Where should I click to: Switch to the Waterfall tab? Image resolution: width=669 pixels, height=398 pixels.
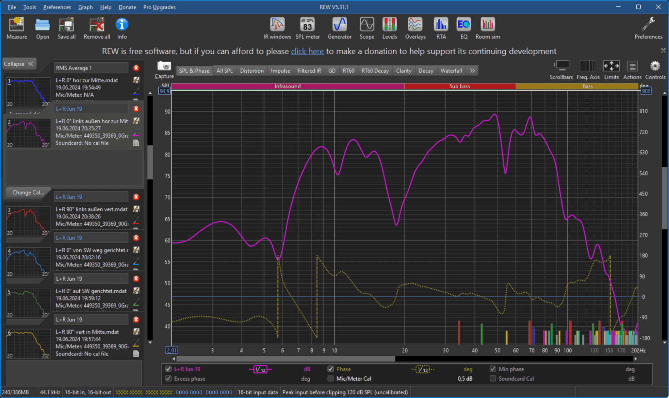(x=451, y=70)
